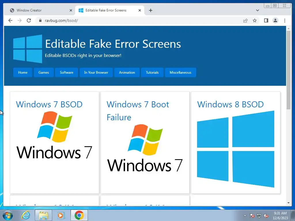295x221 pixels.
Task: Click the Windows 8 logo thumbnail
Action: tap(236, 149)
